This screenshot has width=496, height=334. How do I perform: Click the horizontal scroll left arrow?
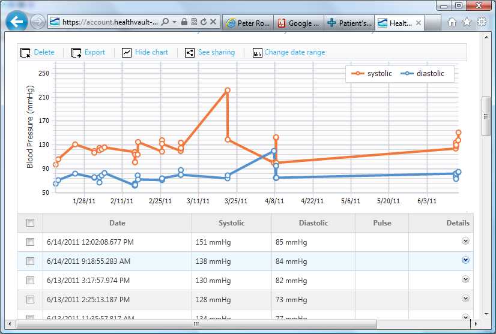click(x=10, y=324)
